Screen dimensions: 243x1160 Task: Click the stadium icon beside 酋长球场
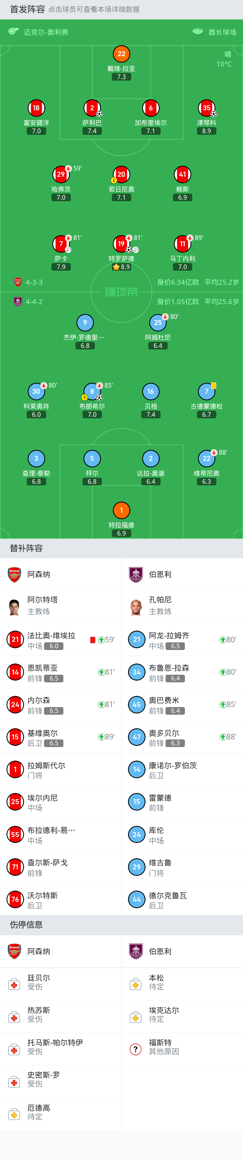pos(198,31)
